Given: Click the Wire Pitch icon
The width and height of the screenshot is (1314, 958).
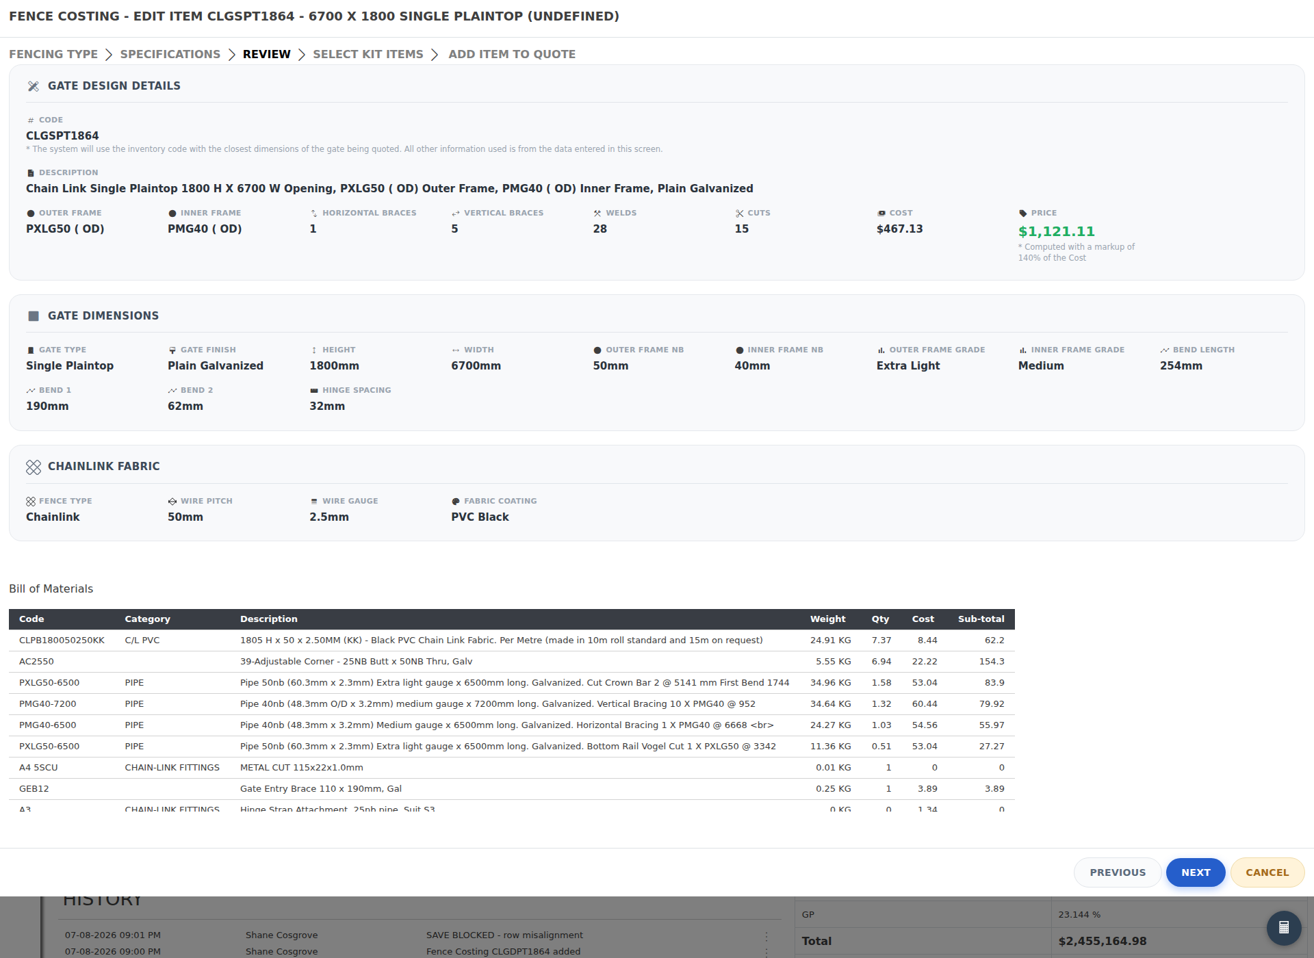Looking at the screenshot, I should coord(172,502).
